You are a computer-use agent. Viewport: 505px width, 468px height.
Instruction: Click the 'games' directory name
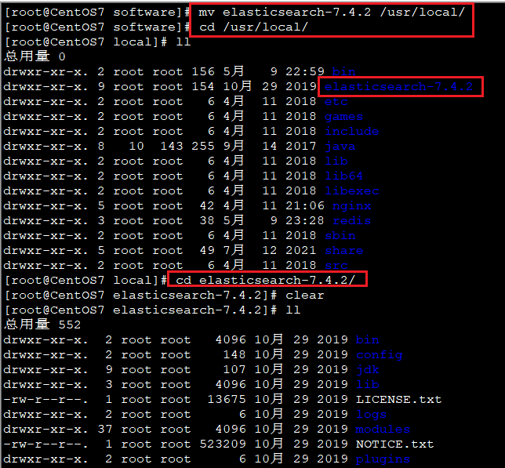coord(343,117)
